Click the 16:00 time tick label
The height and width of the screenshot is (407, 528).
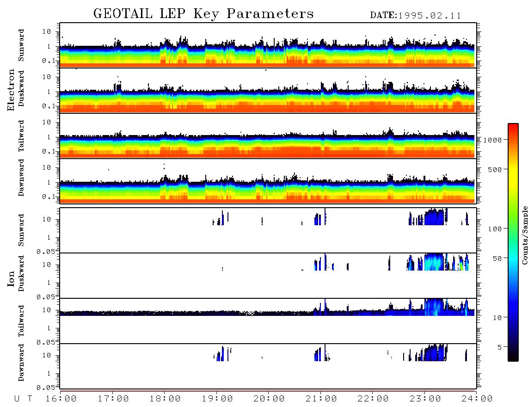click(61, 399)
